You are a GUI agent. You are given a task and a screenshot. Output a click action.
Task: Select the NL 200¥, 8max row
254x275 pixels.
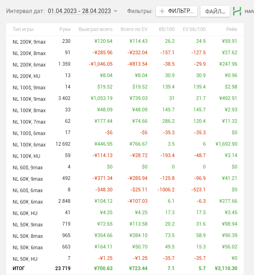click(125, 53)
